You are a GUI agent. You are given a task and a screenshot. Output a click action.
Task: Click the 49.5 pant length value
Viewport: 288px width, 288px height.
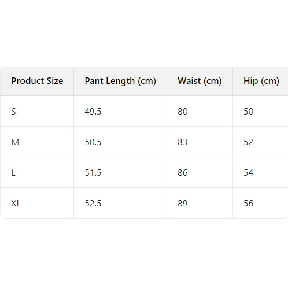(93, 112)
